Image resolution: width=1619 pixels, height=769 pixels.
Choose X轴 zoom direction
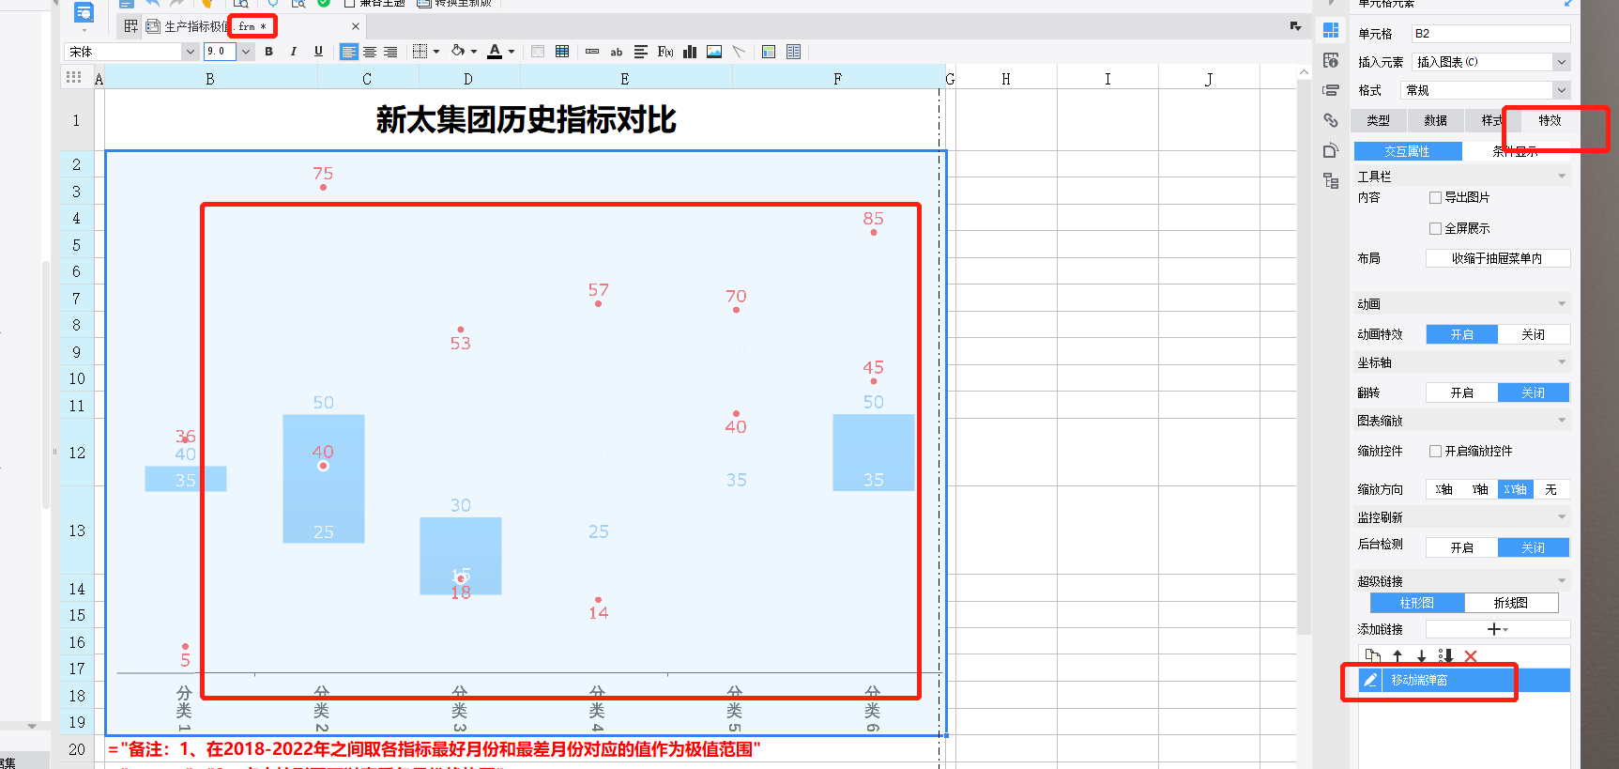point(1443,489)
